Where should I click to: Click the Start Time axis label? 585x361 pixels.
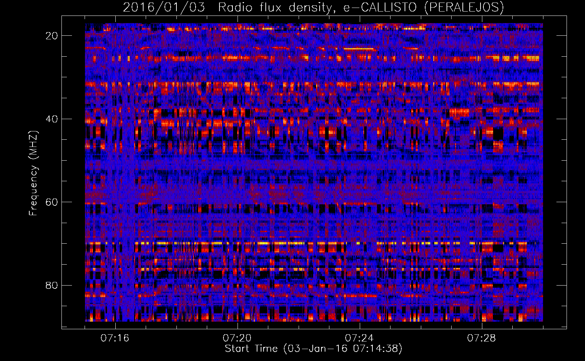pos(313,349)
